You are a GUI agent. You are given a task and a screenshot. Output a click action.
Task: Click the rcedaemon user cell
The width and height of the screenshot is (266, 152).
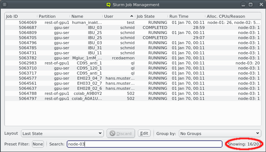coord(123,58)
